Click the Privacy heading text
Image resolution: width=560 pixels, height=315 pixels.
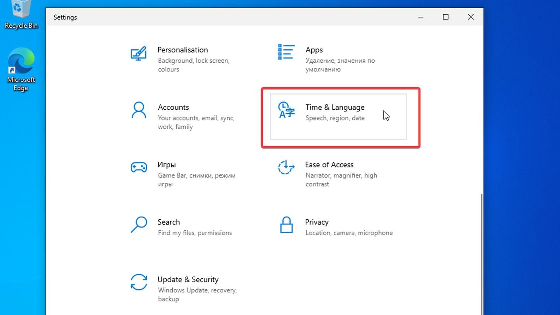click(x=317, y=222)
